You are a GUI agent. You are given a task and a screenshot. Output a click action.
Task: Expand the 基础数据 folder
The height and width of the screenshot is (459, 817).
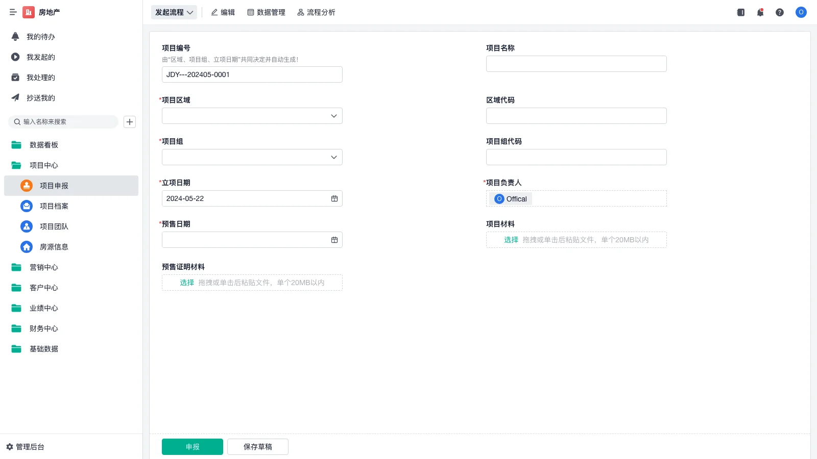[x=71, y=349]
